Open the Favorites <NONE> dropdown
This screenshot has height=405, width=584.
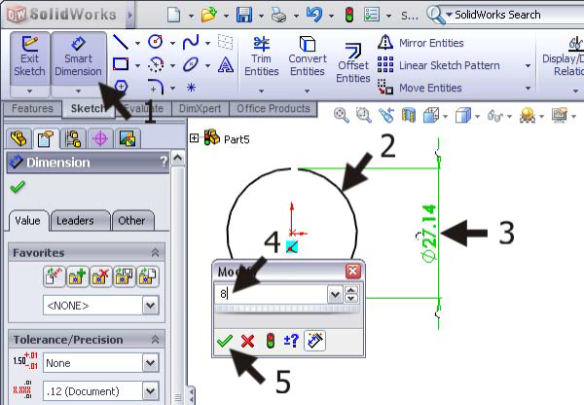click(x=150, y=306)
